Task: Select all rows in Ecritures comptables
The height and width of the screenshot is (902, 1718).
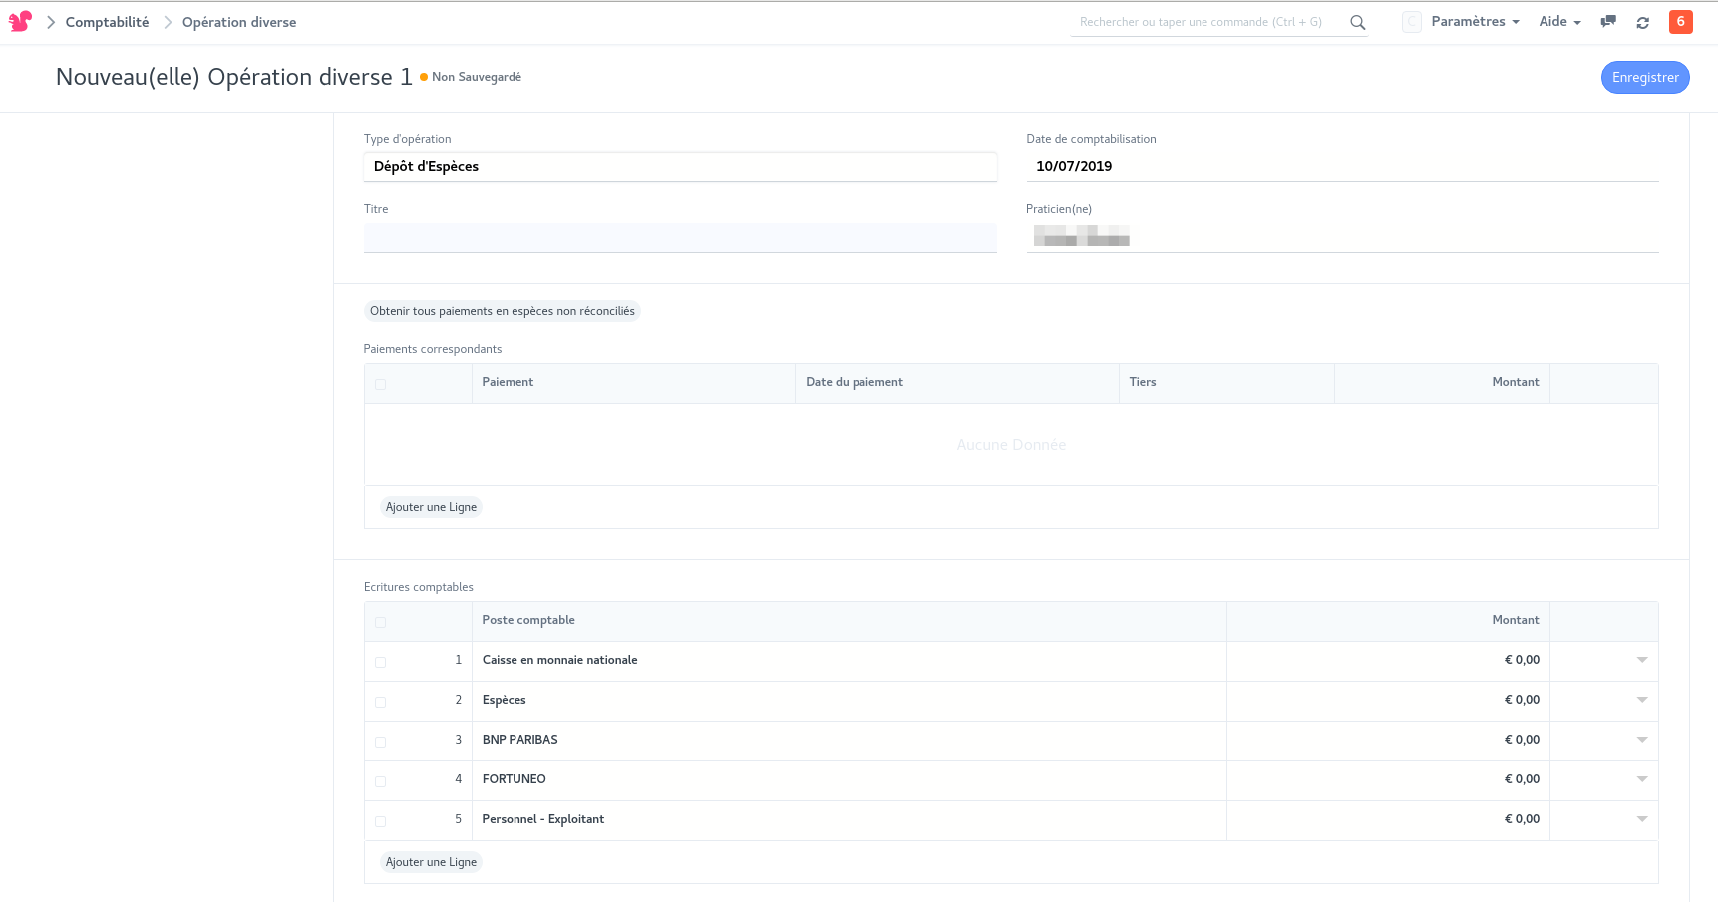Action: pos(380,622)
